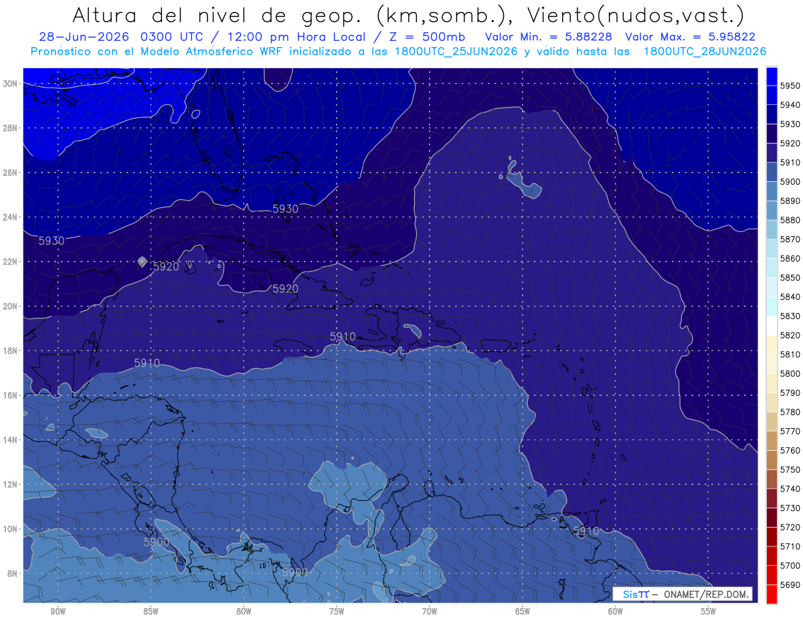Select the 5820 color scale label
Image resolution: width=803 pixels, height=620 pixels.
790,335
